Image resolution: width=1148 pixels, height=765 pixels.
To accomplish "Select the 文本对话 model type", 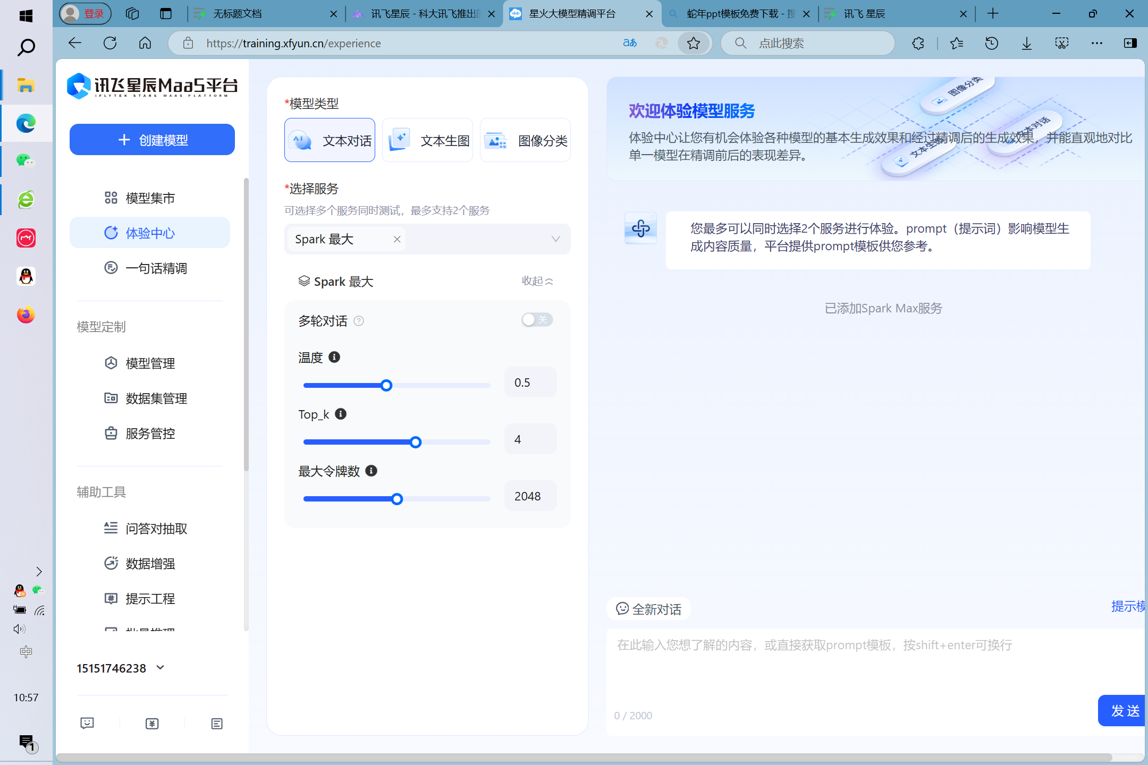I will click(x=330, y=140).
